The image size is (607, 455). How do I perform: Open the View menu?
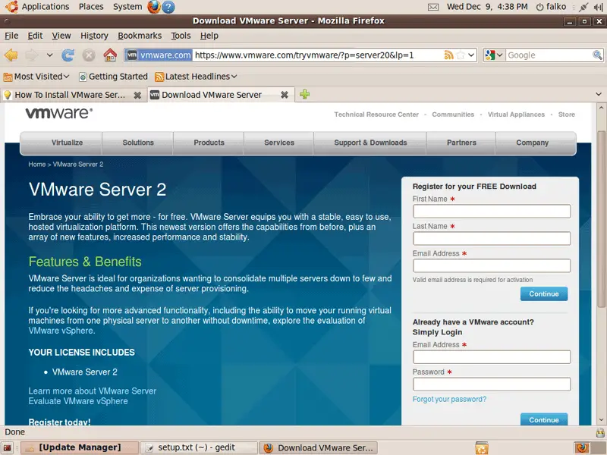[x=61, y=36]
